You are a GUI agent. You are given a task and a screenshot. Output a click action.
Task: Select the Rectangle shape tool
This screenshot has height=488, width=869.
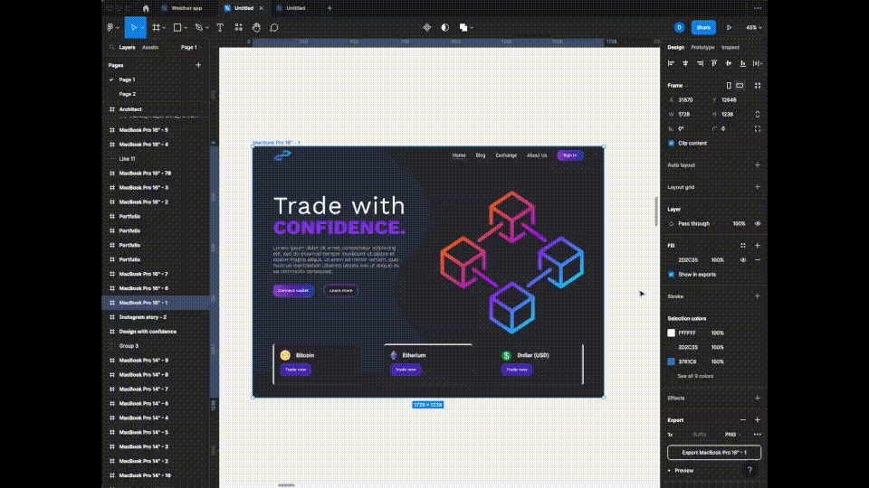[177, 27]
